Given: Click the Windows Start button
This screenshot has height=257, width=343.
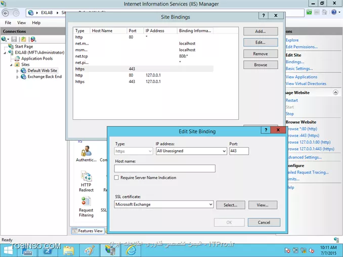Looking at the screenshot, I should click(x=8, y=250).
